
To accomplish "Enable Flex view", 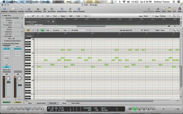I will pos(45,10).
